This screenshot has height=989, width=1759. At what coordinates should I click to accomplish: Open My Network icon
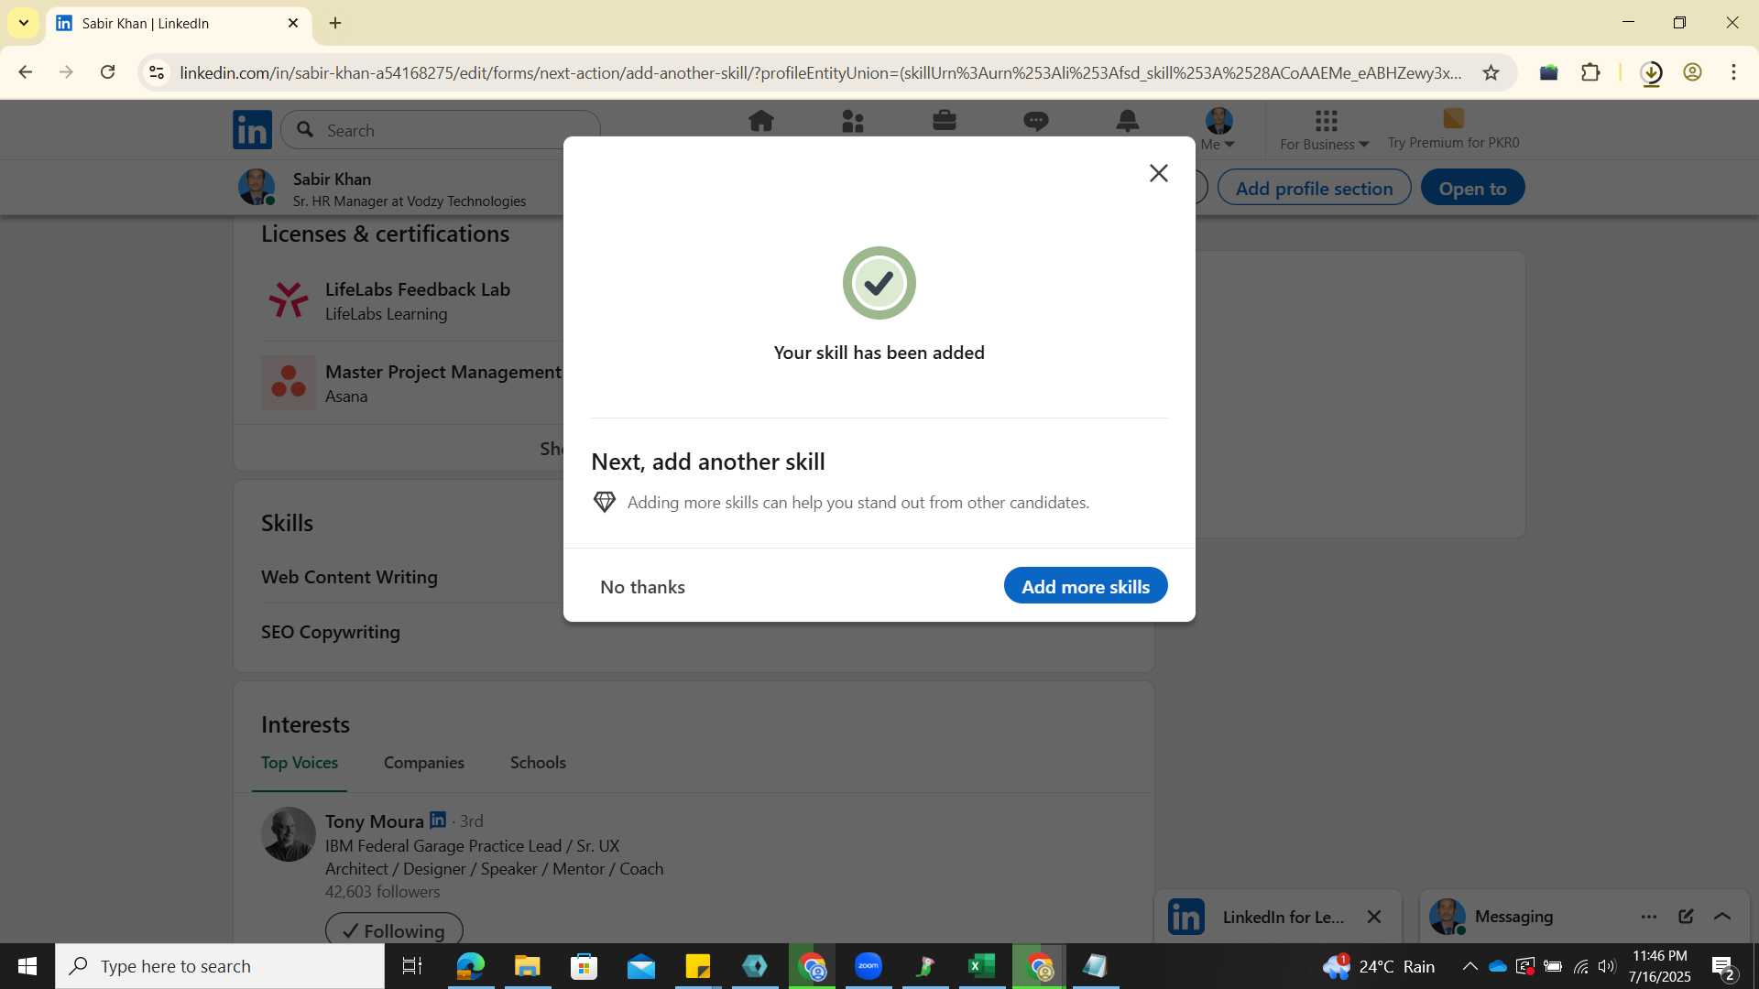[853, 121]
